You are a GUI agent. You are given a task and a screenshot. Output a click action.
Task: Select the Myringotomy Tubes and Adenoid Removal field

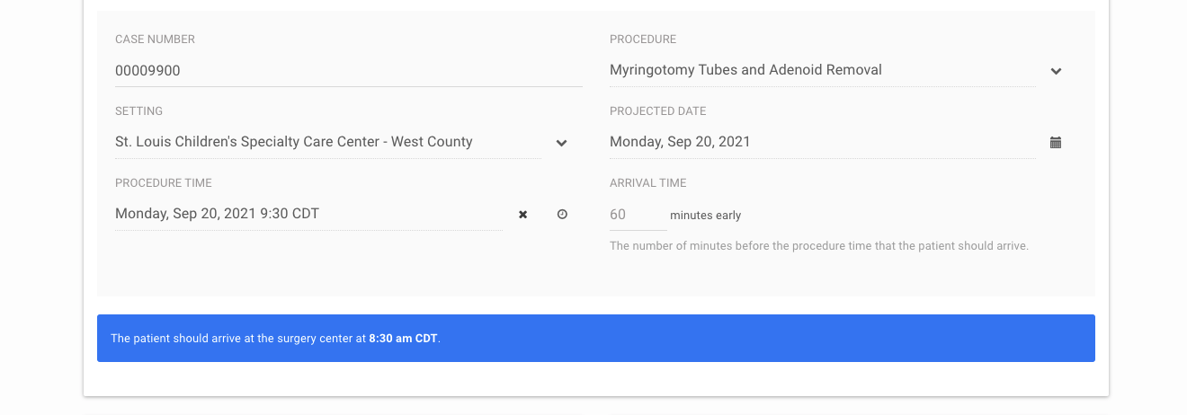coord(822,70)
